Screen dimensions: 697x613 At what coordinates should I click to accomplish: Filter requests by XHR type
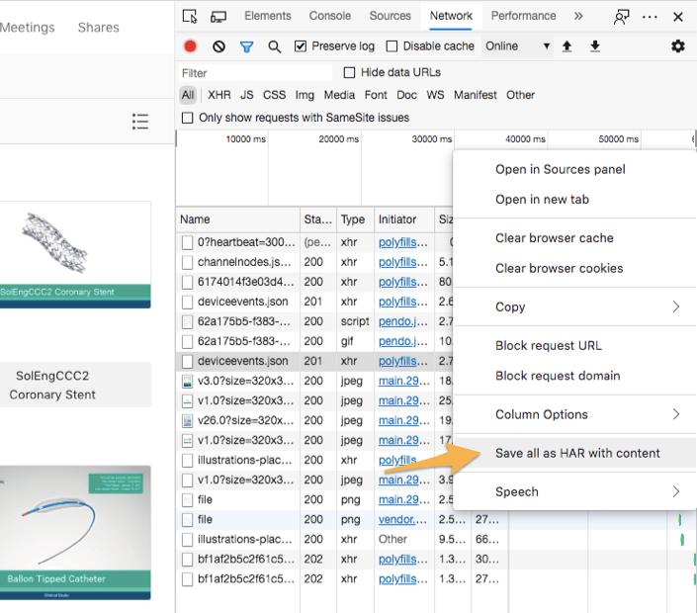click(218, 95)
